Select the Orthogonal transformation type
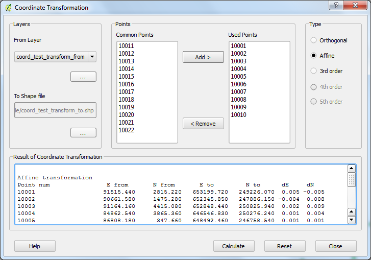Image resolution: width=371 pixels, height=260 pixels. (x=314, y=40)
